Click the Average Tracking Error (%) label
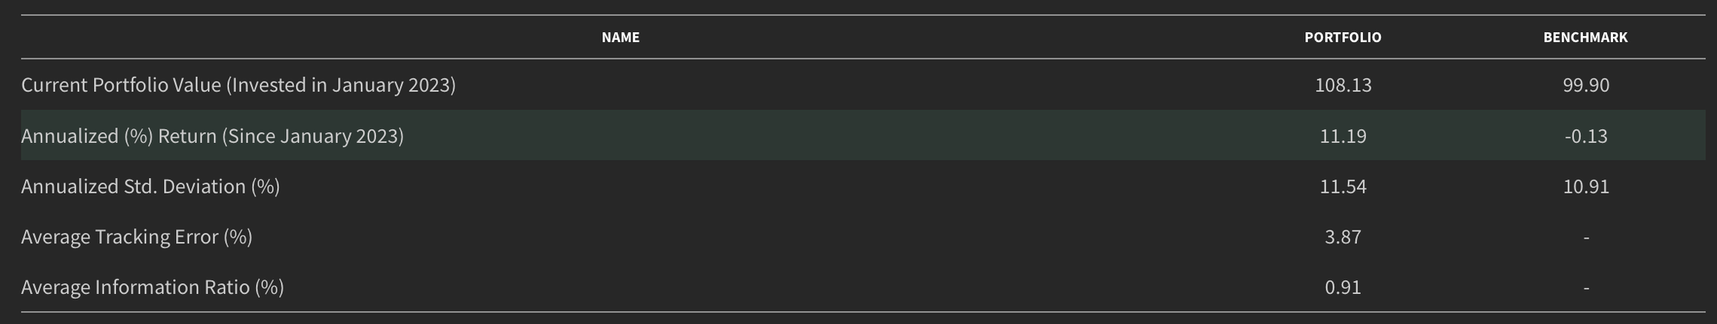This screenshot has height=324, width=1717. 136,236
